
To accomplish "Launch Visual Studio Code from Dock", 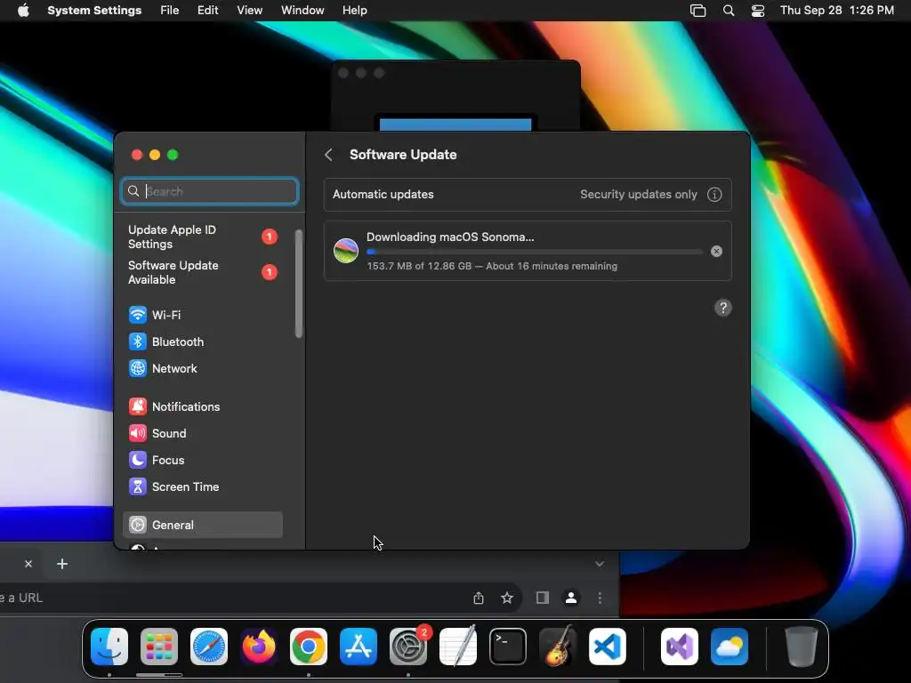I will [x=608, y=647].
